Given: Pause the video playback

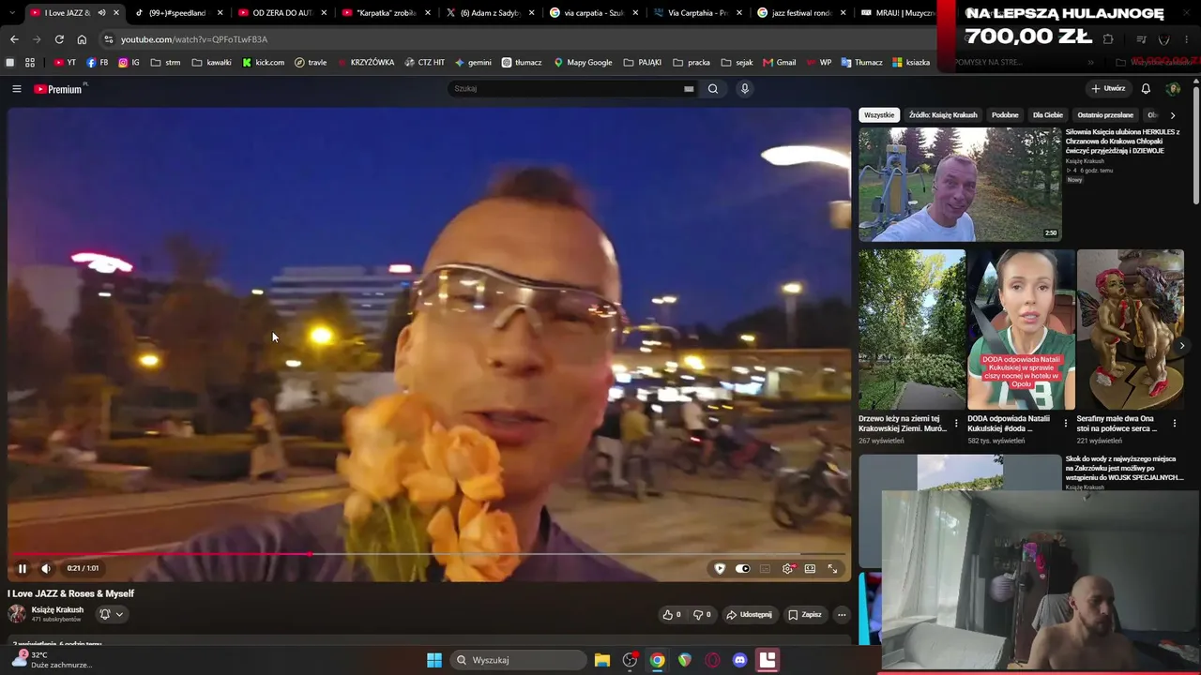Looking at the screenshot, I should [x=23, y=568].
